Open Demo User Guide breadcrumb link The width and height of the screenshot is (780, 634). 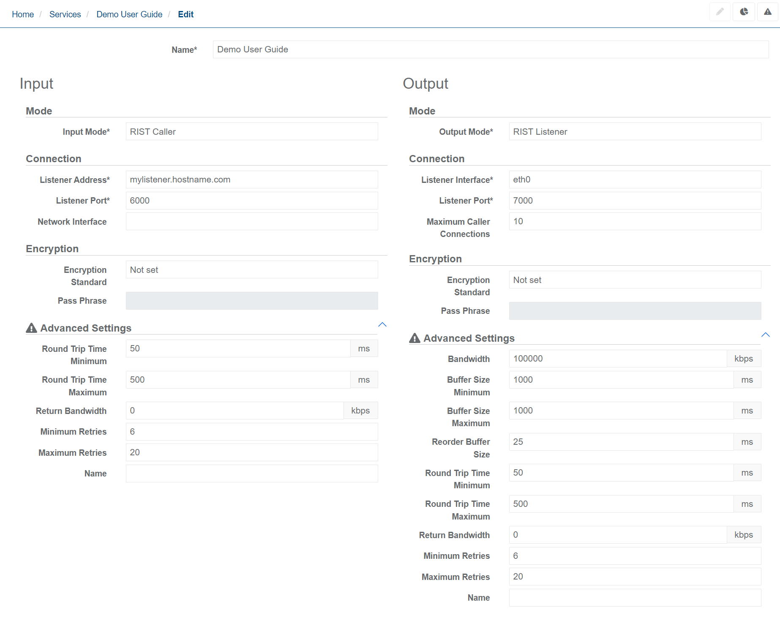[x=129, y=14]
